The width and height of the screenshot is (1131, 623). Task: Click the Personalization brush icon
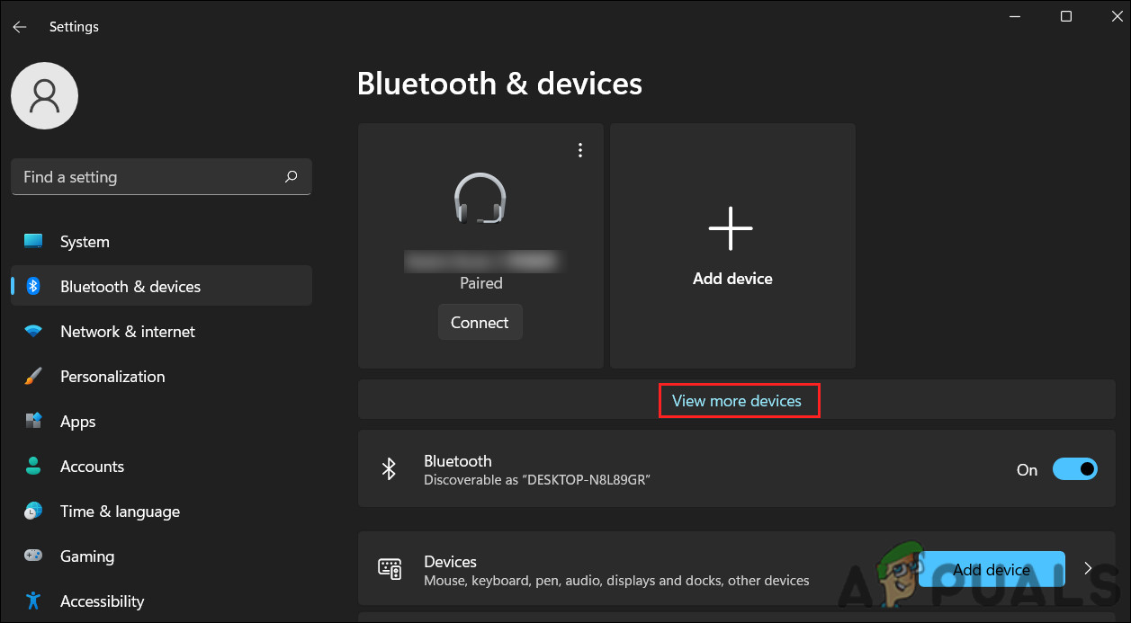33,376
